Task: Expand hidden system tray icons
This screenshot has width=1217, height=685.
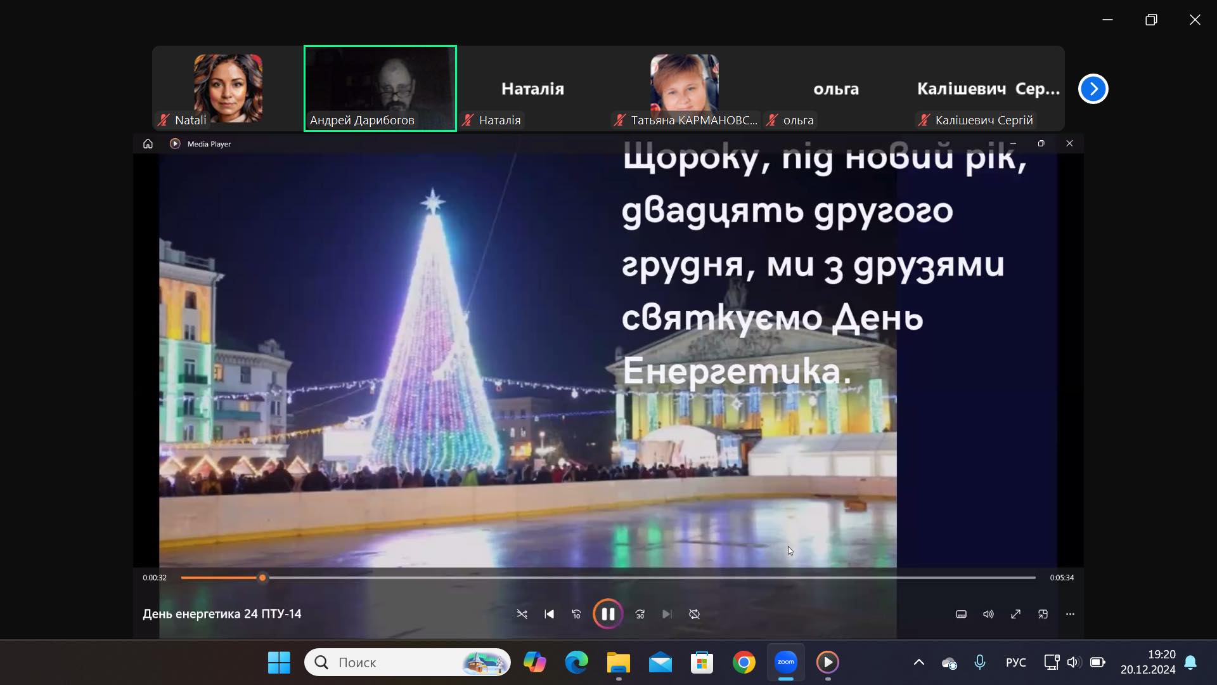Action: (918, 662)
